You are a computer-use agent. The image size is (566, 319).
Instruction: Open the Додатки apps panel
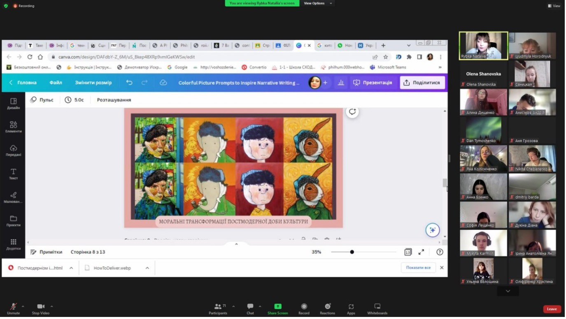coord(13,244)
